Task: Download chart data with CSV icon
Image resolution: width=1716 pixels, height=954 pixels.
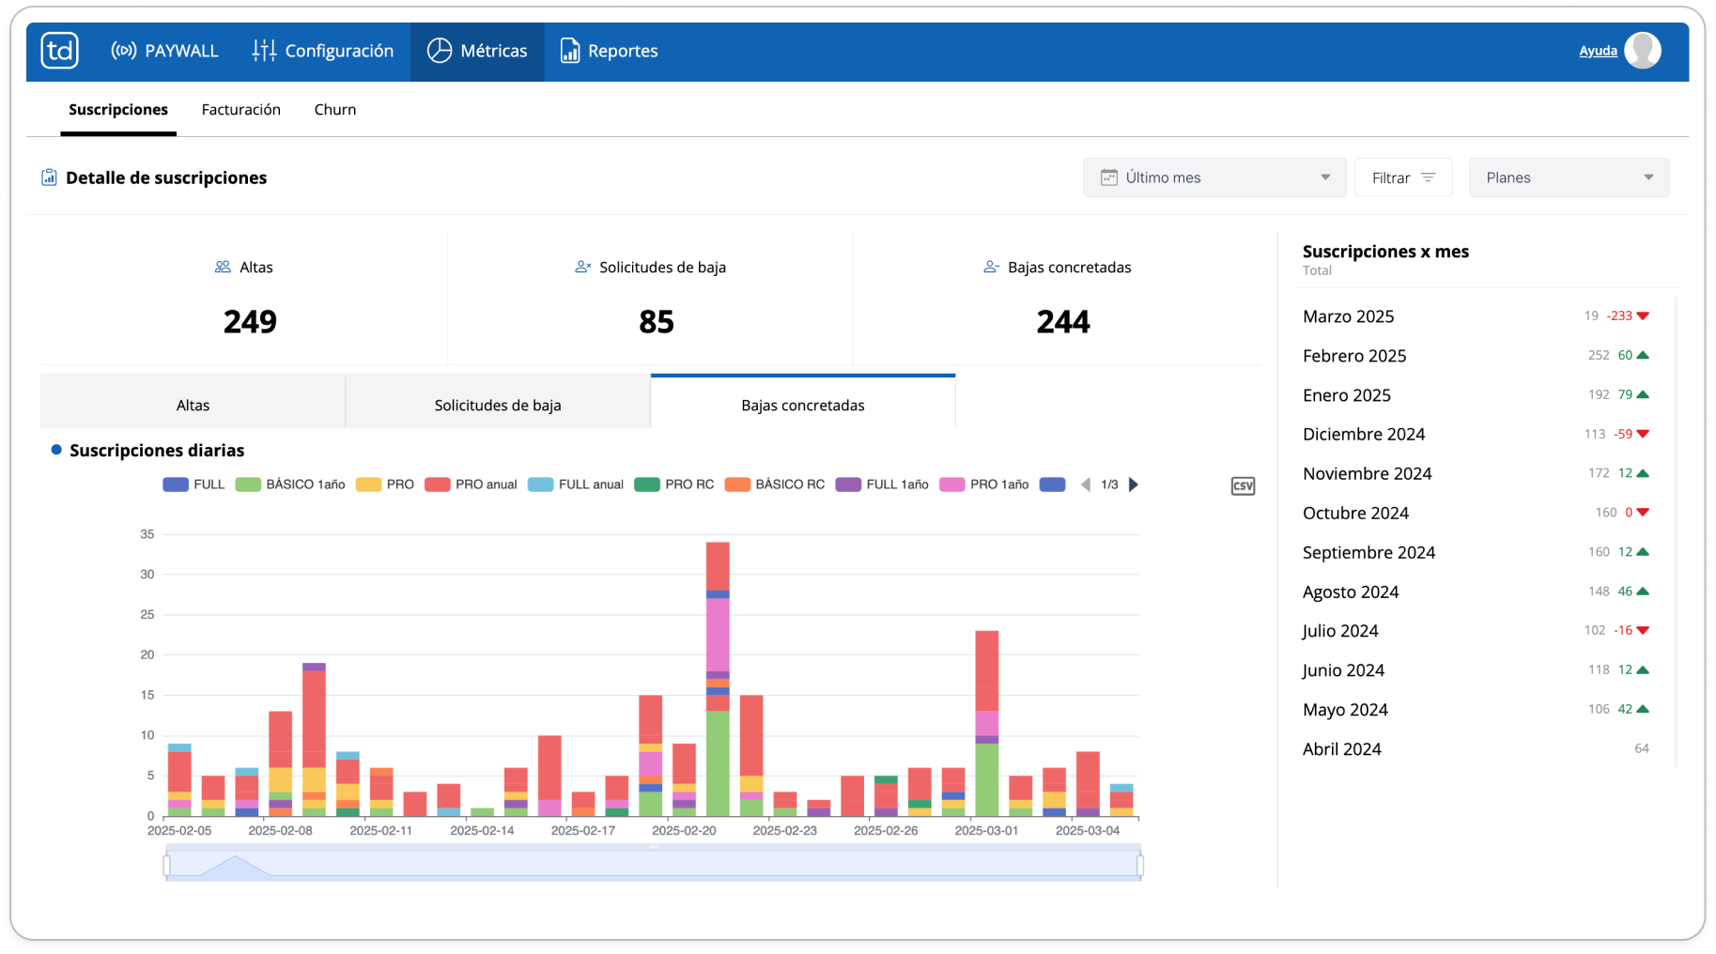Action: pos(1243,485)
